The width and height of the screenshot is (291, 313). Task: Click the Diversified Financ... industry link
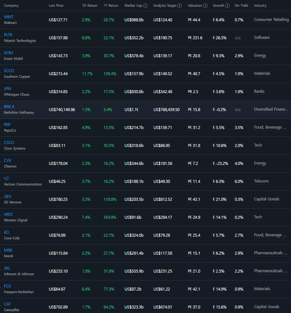tap(271, 110)
